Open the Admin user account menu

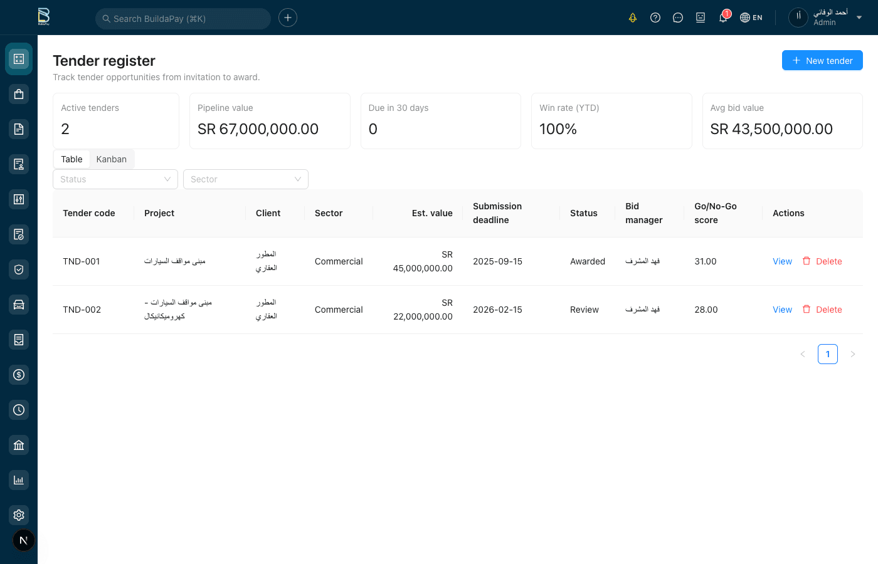[827, 18]
